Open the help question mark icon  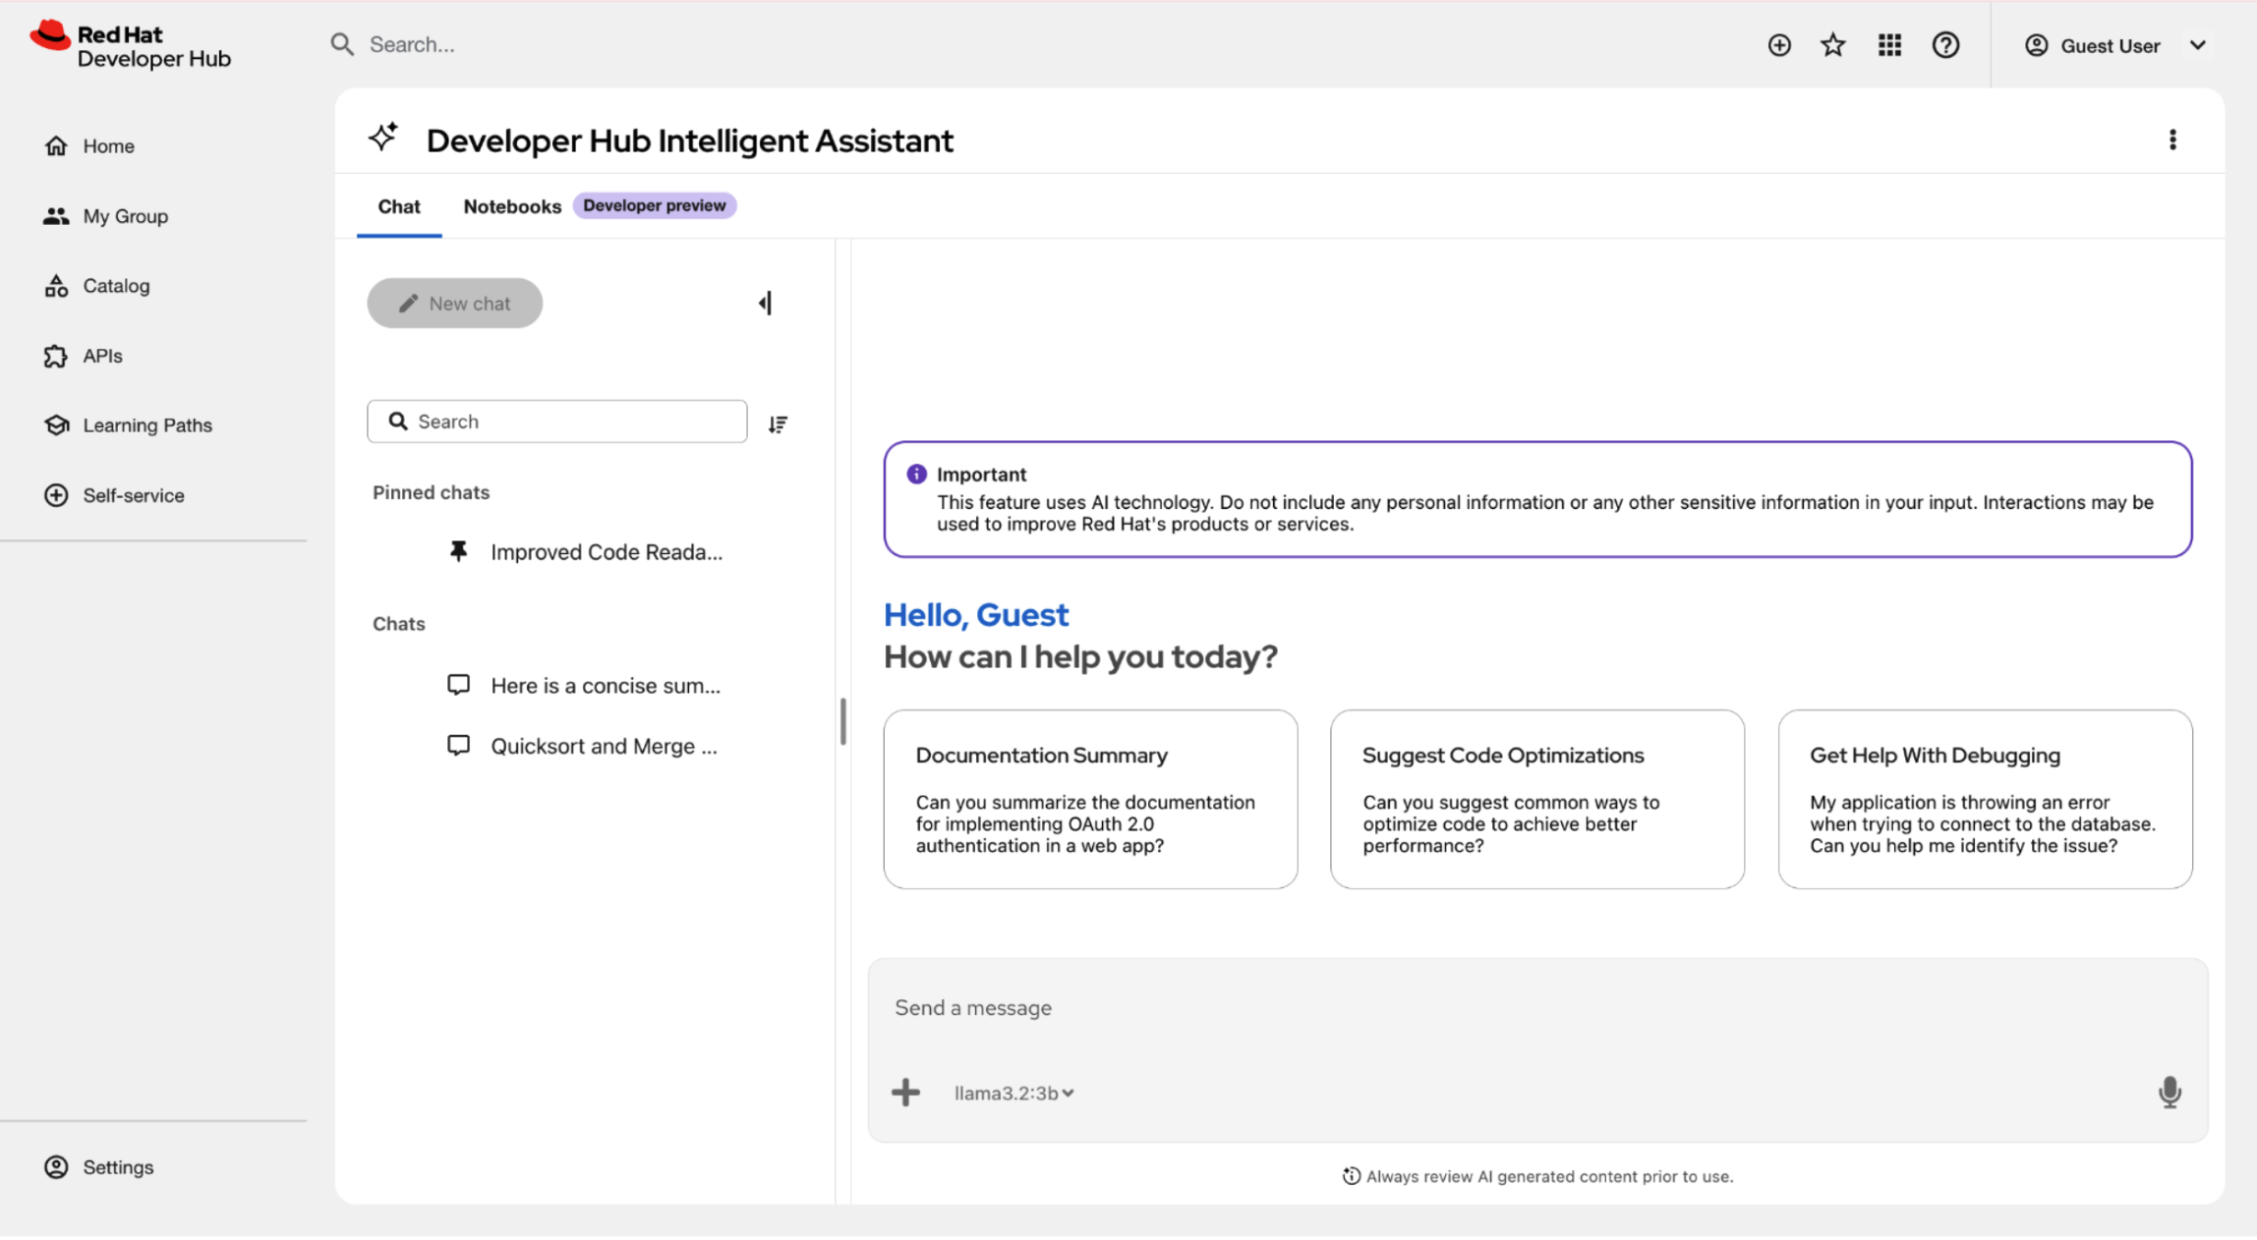click(x=1945, y=45)
